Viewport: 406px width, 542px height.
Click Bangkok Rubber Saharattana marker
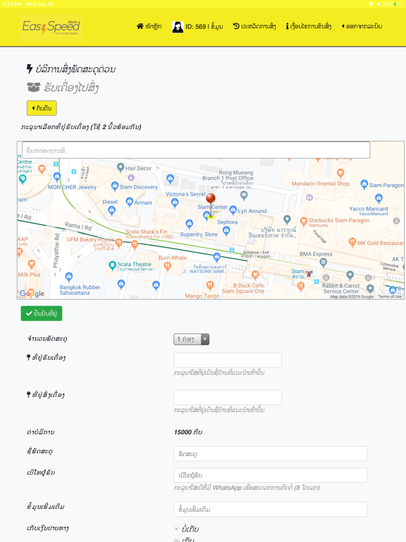[x=68, y=277]
